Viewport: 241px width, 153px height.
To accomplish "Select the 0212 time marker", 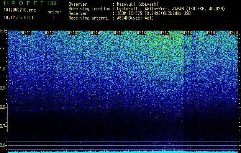I will [x=49, y=33].
